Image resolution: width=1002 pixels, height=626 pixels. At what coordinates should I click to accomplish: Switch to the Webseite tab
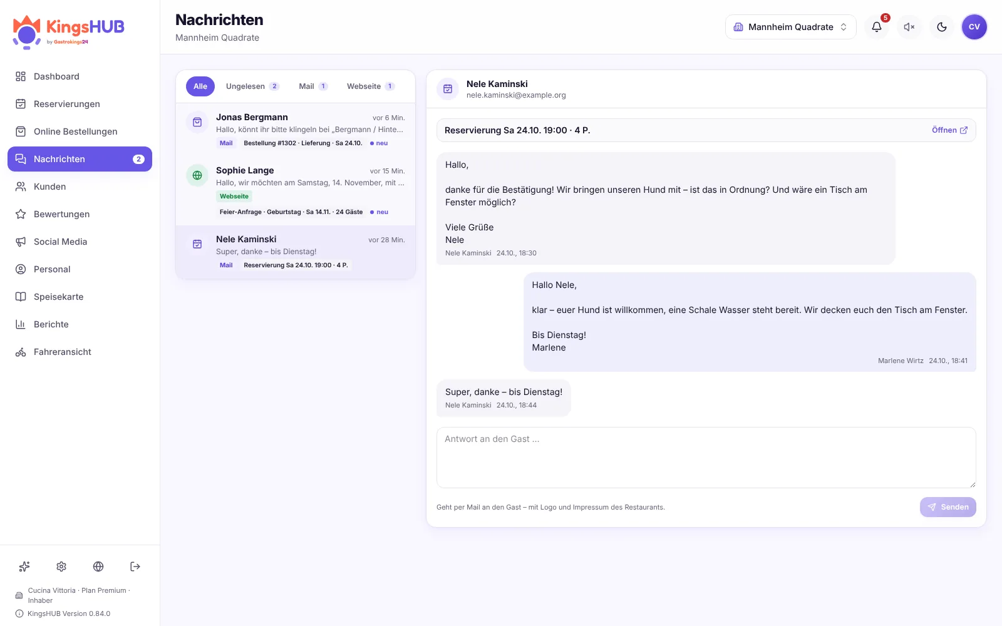[x=371, y=86]
